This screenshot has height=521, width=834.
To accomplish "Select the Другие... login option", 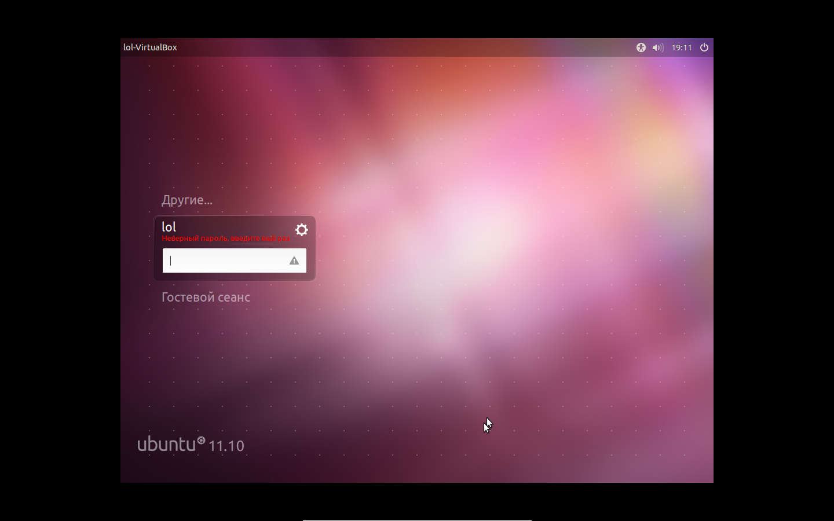I will 187,200.
